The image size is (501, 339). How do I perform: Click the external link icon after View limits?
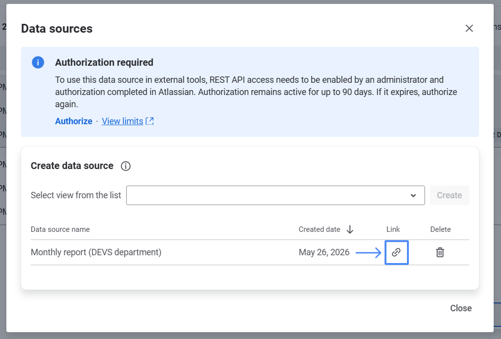click(150, 121)
